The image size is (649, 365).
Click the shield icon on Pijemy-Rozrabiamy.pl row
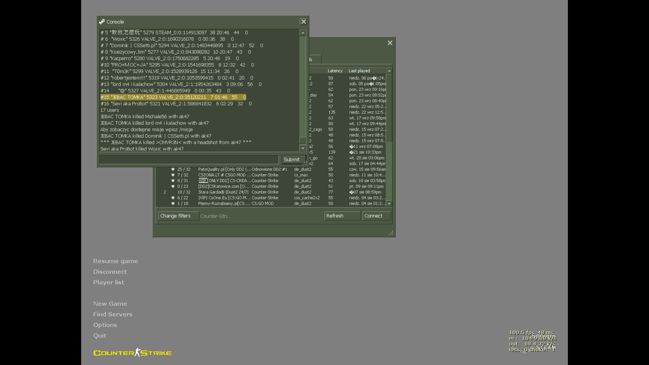(173, 203)
